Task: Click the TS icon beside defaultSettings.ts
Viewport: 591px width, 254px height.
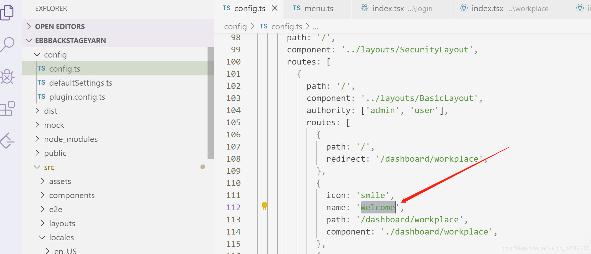Action: point(42,83)
